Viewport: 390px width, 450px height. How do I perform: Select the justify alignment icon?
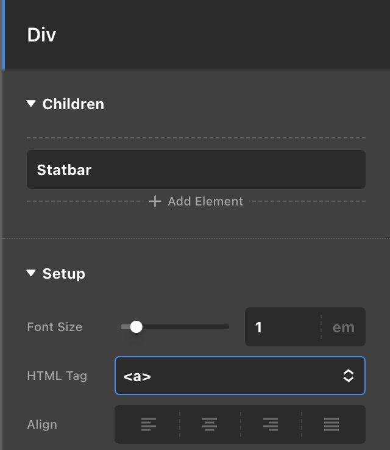(x=331, y=424)
